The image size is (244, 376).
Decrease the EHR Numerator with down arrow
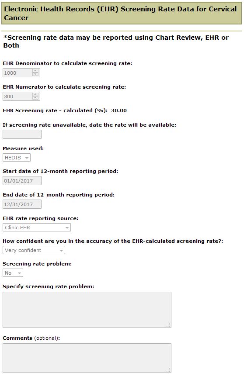35,98
